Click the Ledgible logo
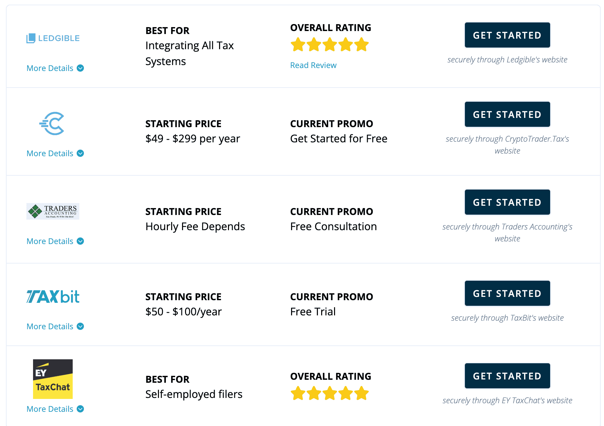This screenshot has height=426, width=604. (53, 38)
